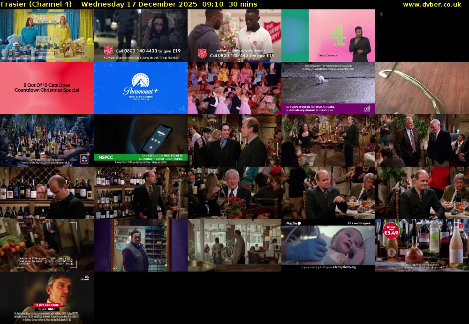Open the Frasier closing credits thumbnail
The height and width of the screenshot is (324, 469).
(x=47, y=245)
